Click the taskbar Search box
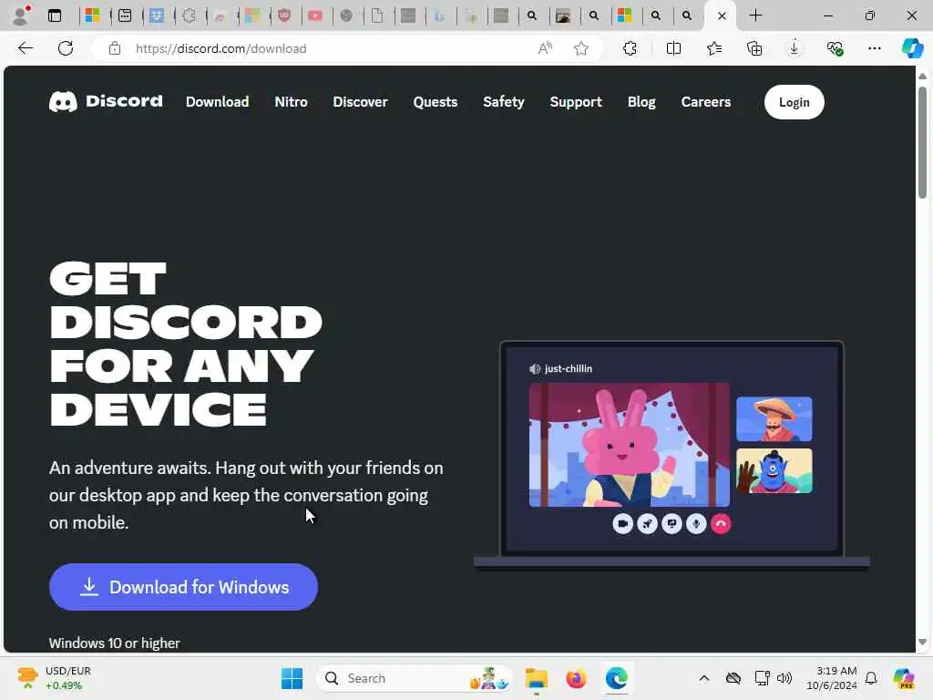The height and width of the screenshot is (700, 933). [415, 678]
